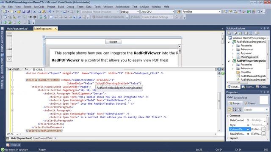The width and height of the screenshot is (271, 152).
Task: Click the horizontal split view icon in XAML pane
Action: point(219,69)
